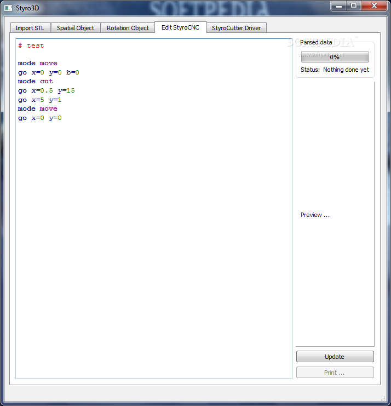Click the Parsed data progress bar
The width and height of the screenshot is (391, 406).
pyautogui.click(x=335, y=56)
